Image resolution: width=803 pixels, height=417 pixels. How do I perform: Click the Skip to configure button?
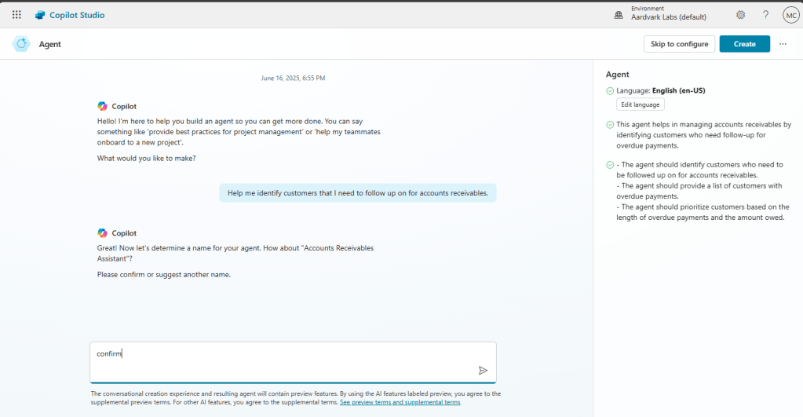click(679, 44)
